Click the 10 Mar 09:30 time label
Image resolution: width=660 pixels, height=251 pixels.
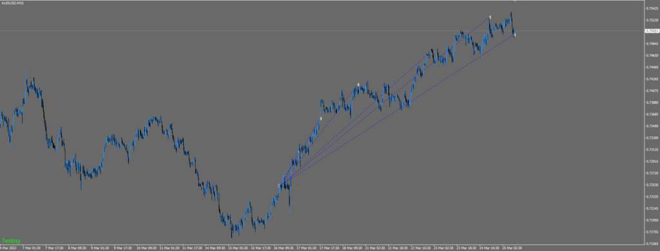pyautogui.click(x=146, y=248)
